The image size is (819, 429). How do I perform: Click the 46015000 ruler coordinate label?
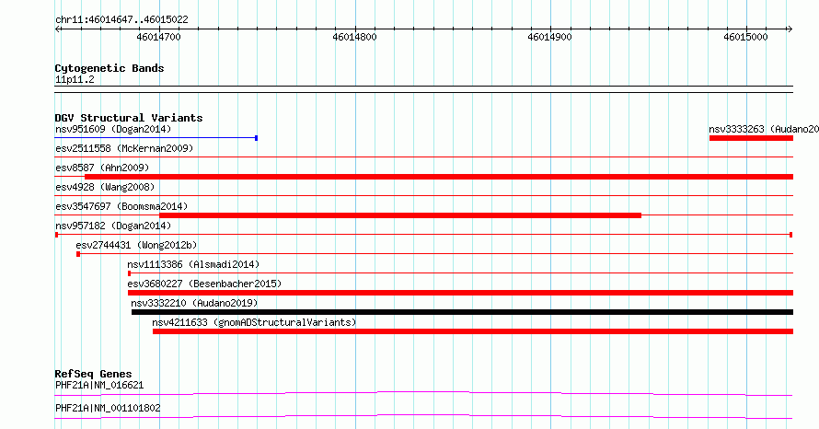(745, 37)
